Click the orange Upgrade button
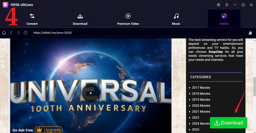Viewport: 256px width, 133px height. click(49, 130)
